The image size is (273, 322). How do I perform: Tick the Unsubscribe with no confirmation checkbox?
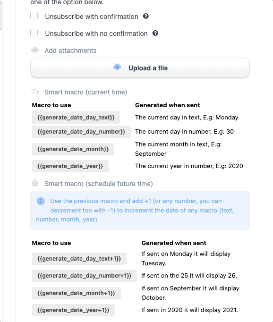(x=34, y=33)
